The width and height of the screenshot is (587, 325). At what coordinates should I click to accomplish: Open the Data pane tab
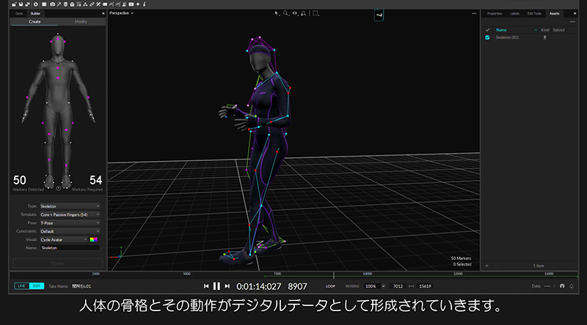click(x=19, y=13)
